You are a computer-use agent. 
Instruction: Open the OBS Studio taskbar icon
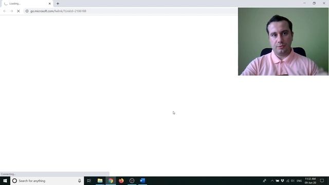point(132,181)
